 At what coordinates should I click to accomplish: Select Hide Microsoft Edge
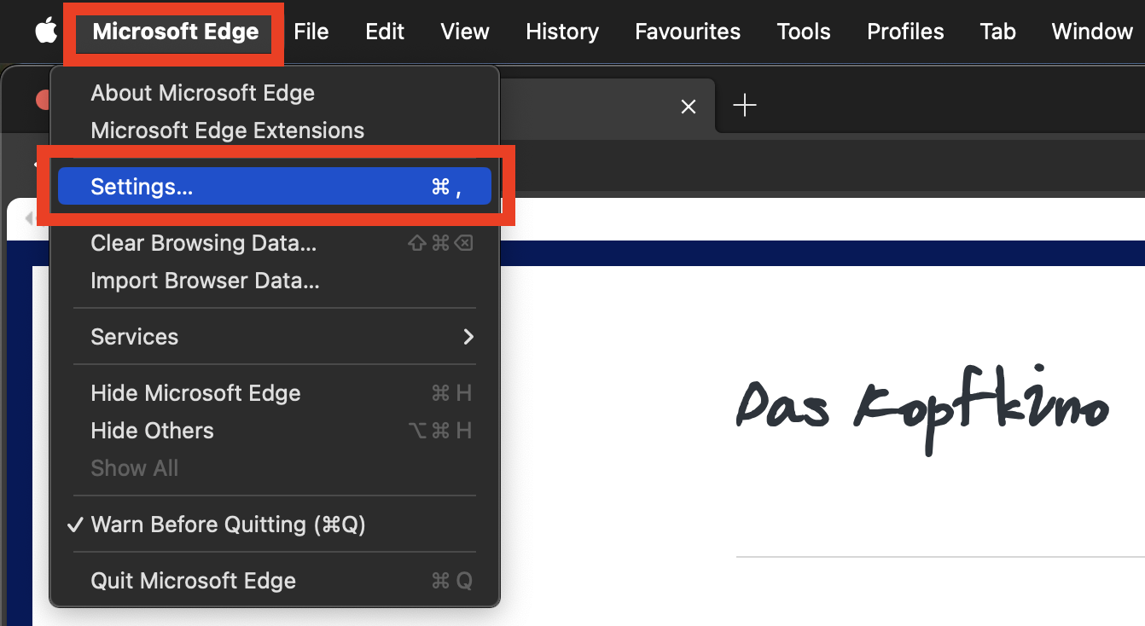[275, 393]
